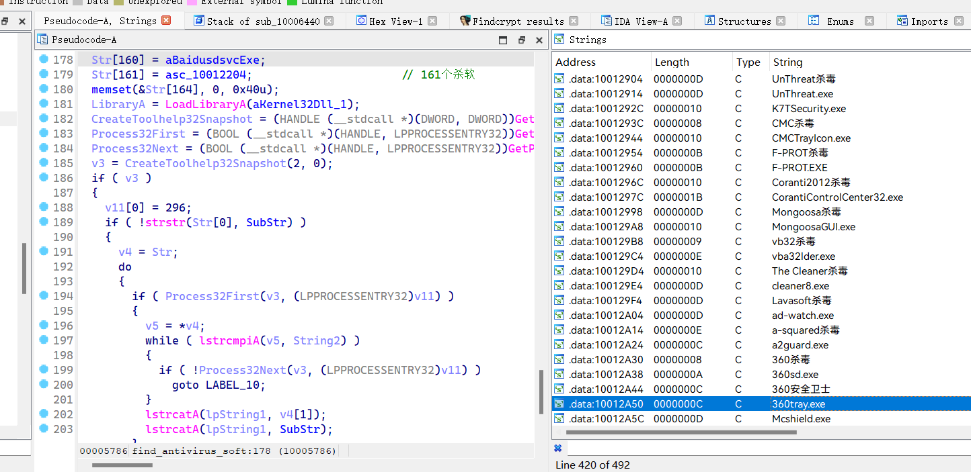Select the CorantiControlCenter32.exe string row
Image resolution: width=971 pixels, height=472 pixels.
[x=762, y=197]
